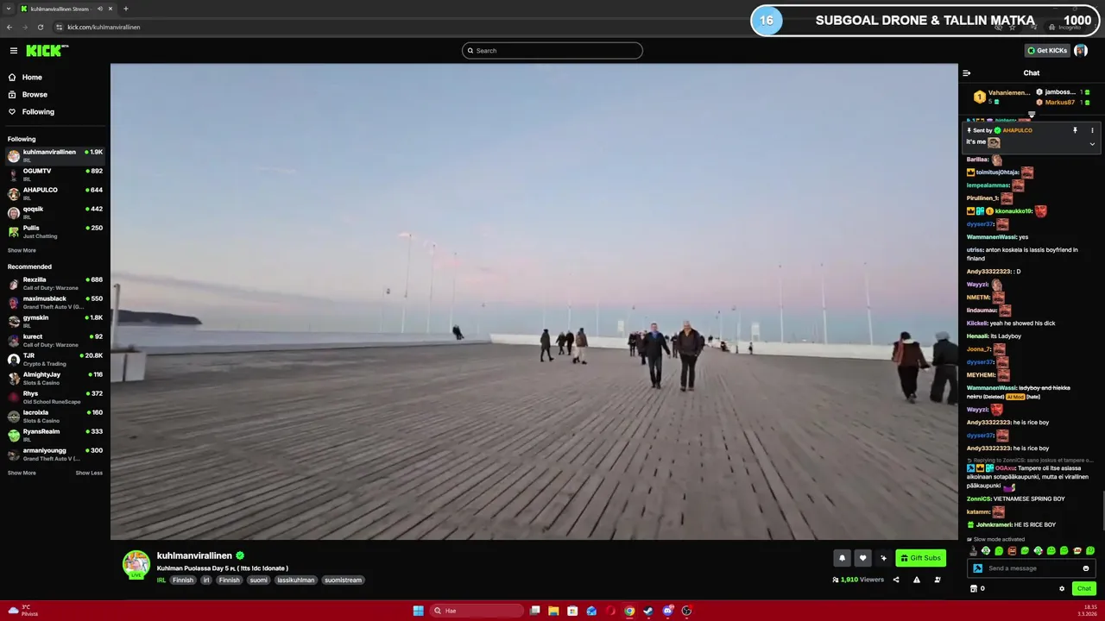Focus the Kick search box
Screen dimensions: 1105x621
click(x=552, y=51)
